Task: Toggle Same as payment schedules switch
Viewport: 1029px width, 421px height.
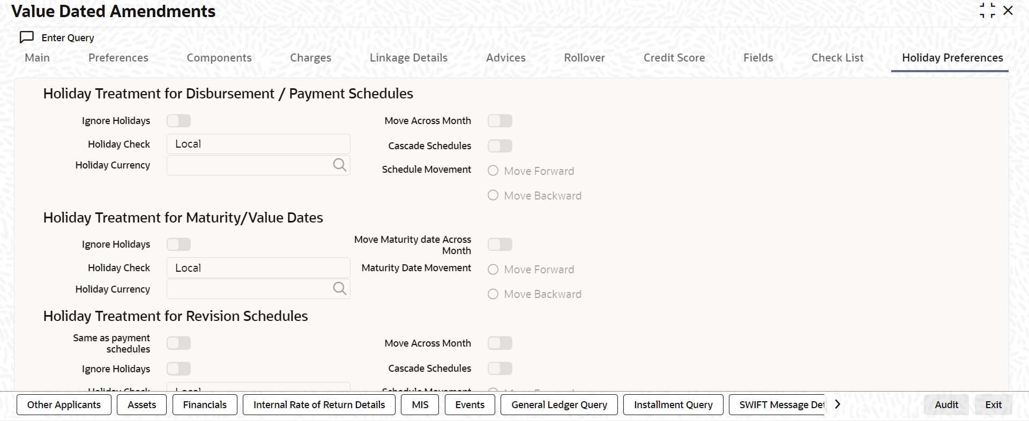Action: point(178,343)
